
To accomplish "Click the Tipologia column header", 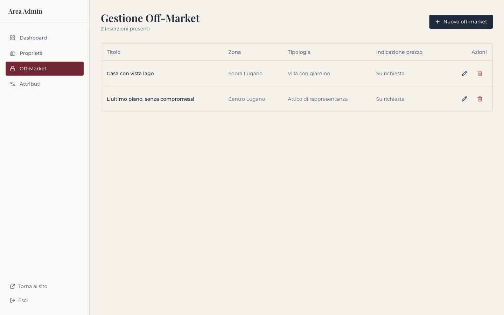I will pyautogui.click(x=299, y=52).
